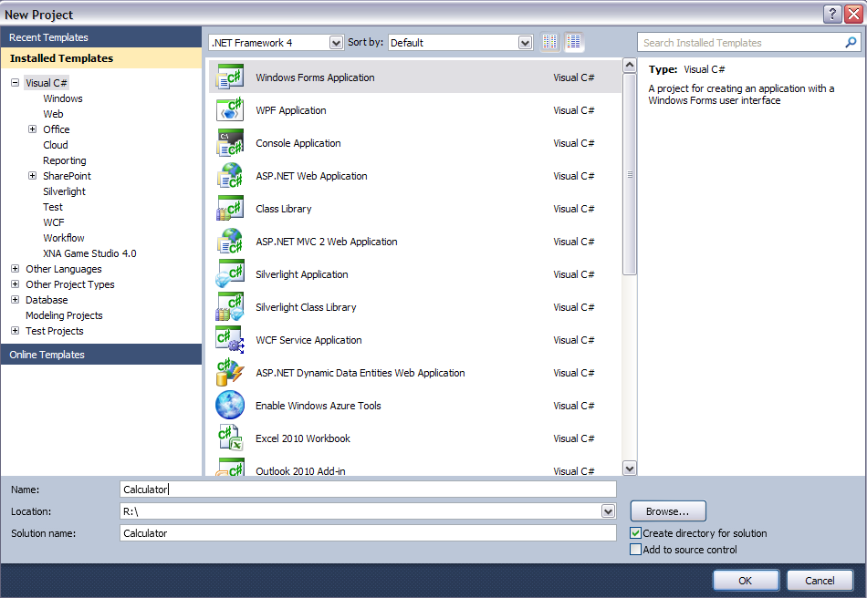The height and width of the screenshot is (598, 867).
Task: Click the Excel 2010 Workbook icon
Action: coord(229,438)
